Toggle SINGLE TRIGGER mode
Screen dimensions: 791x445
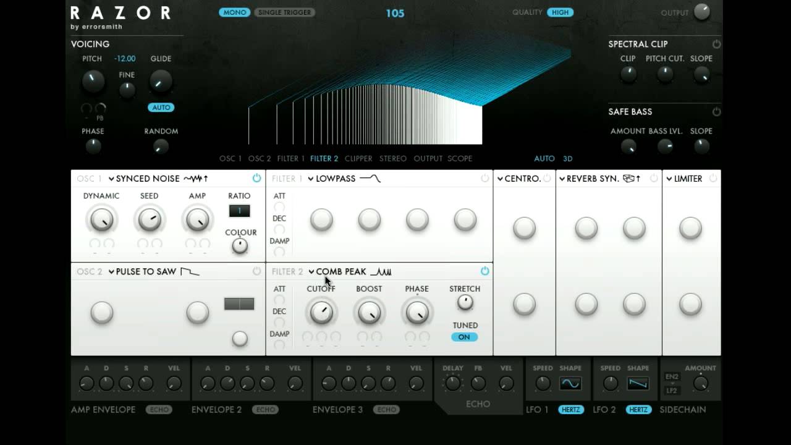point(285,12)
